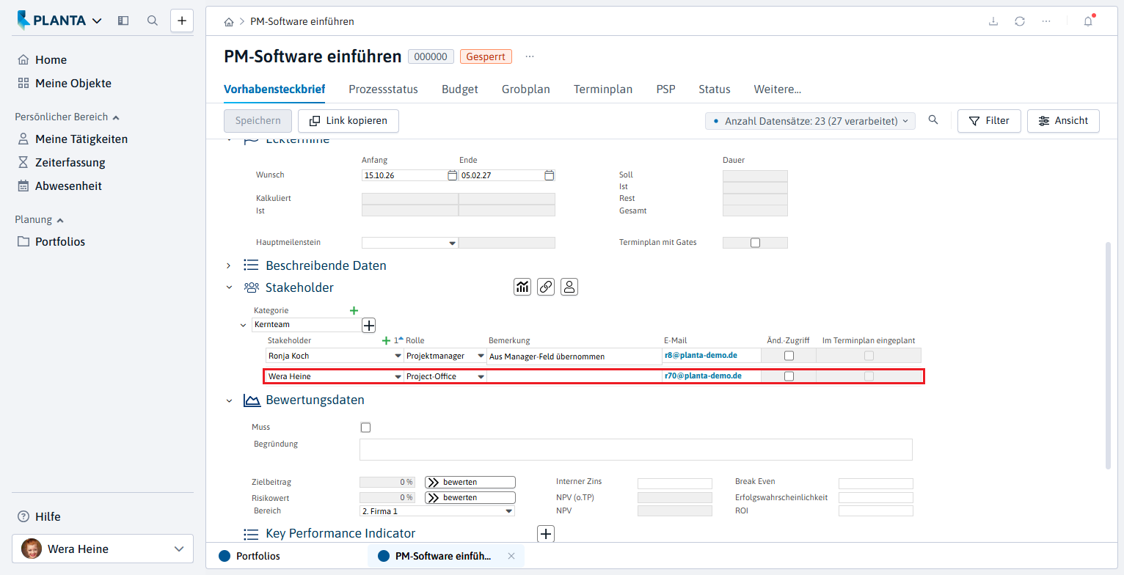Screen dimensions: 1124x575
Task: Open the Weitere... tab menu
Action: pos(778,89)
